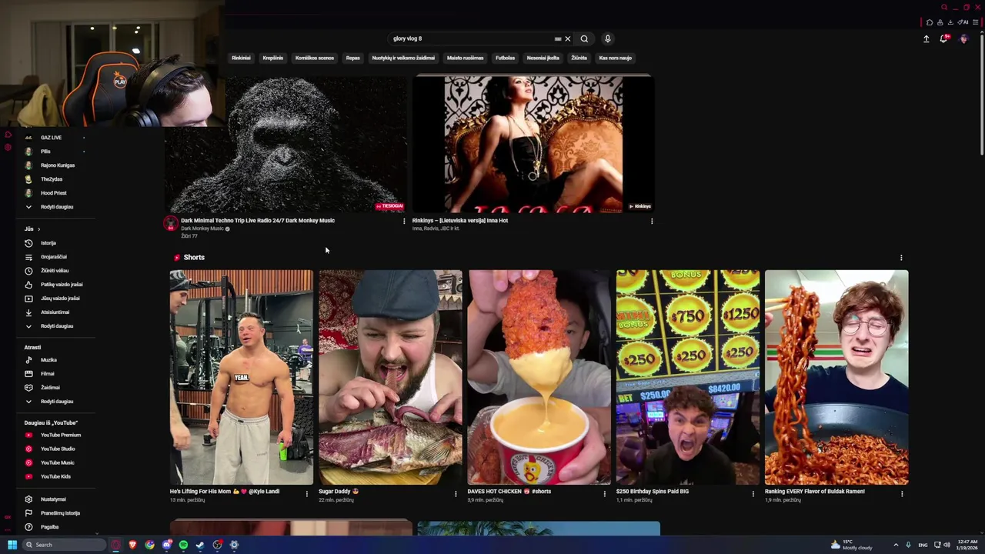Click the tab search magnifier in title bar
The height and width of the screenshot is (554, 985).
(944, 8)
